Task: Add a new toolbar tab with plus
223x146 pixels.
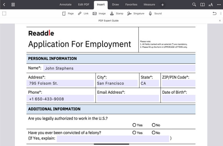Action: 163,5
